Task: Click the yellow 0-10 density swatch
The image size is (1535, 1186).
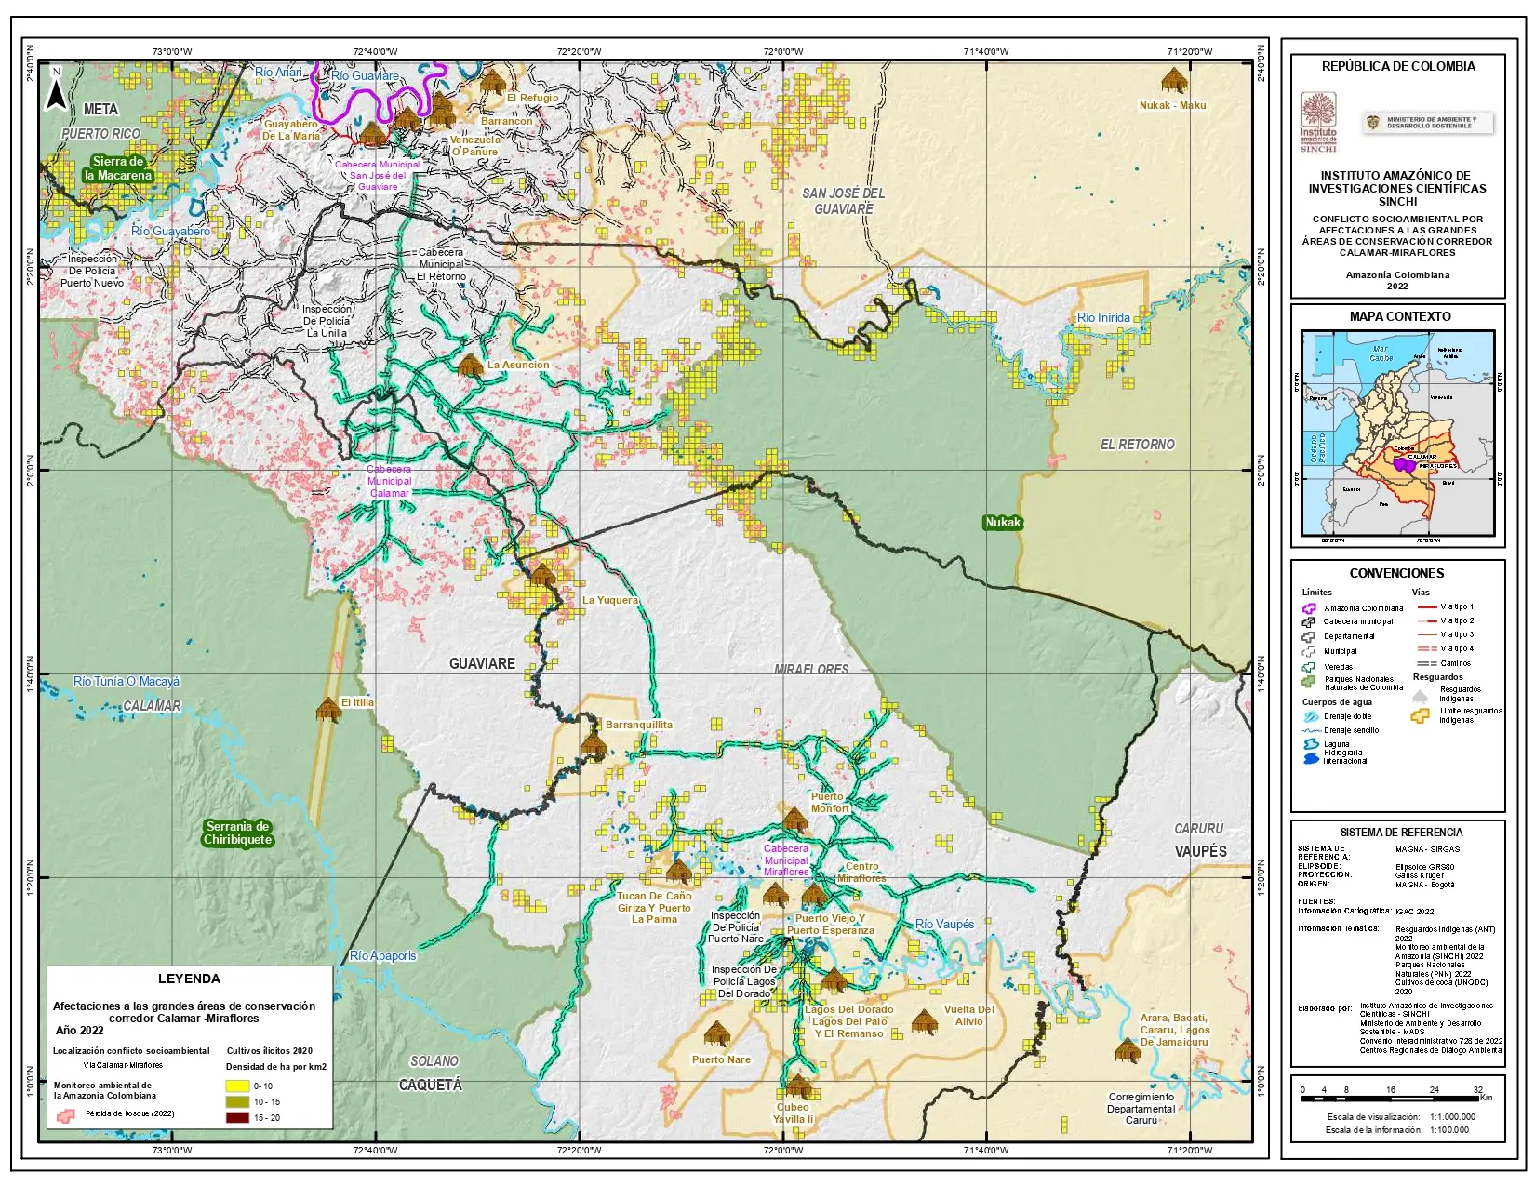Action: coord(237,1086)
